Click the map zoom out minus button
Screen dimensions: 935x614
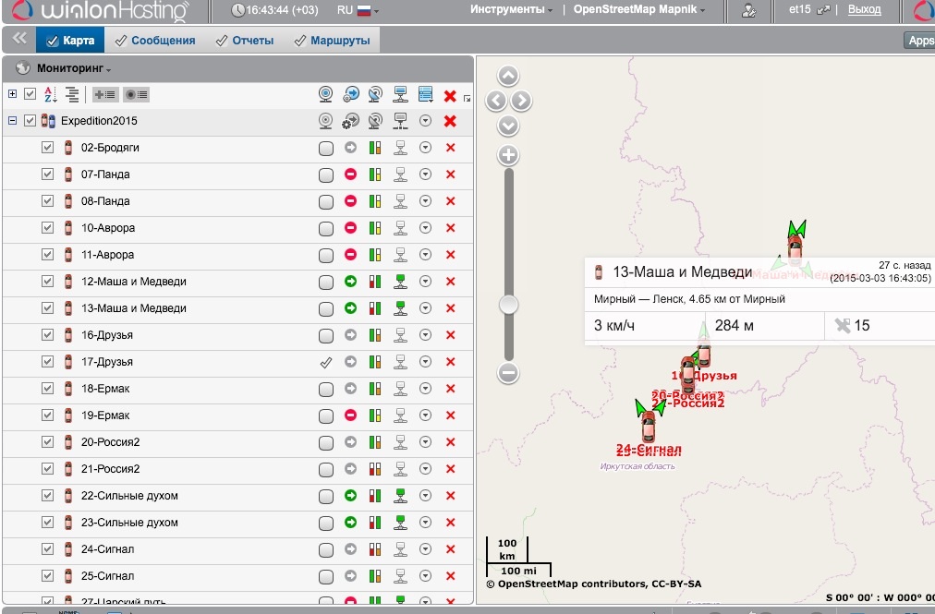(x=507, y=373)
